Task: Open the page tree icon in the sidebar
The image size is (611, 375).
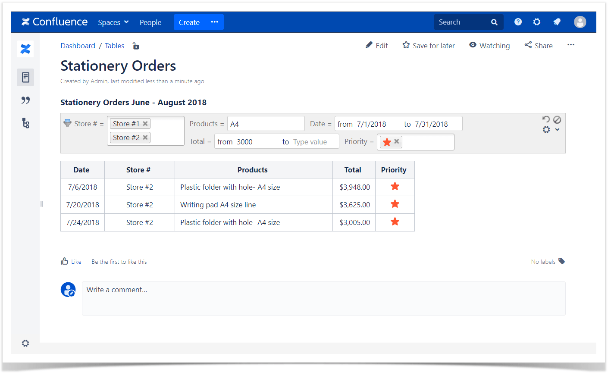Action: point(25,123)
